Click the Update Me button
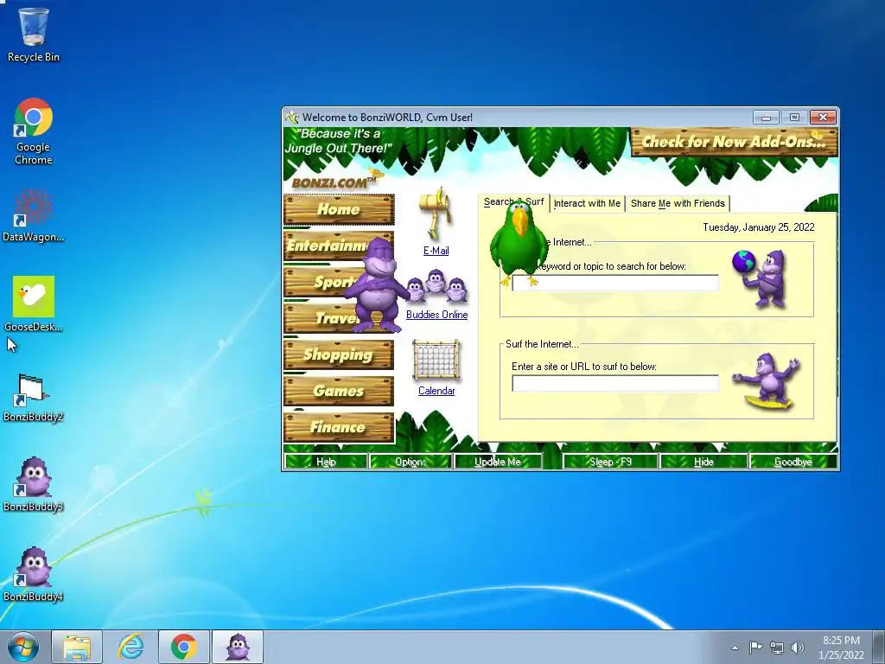 [497, 462]
